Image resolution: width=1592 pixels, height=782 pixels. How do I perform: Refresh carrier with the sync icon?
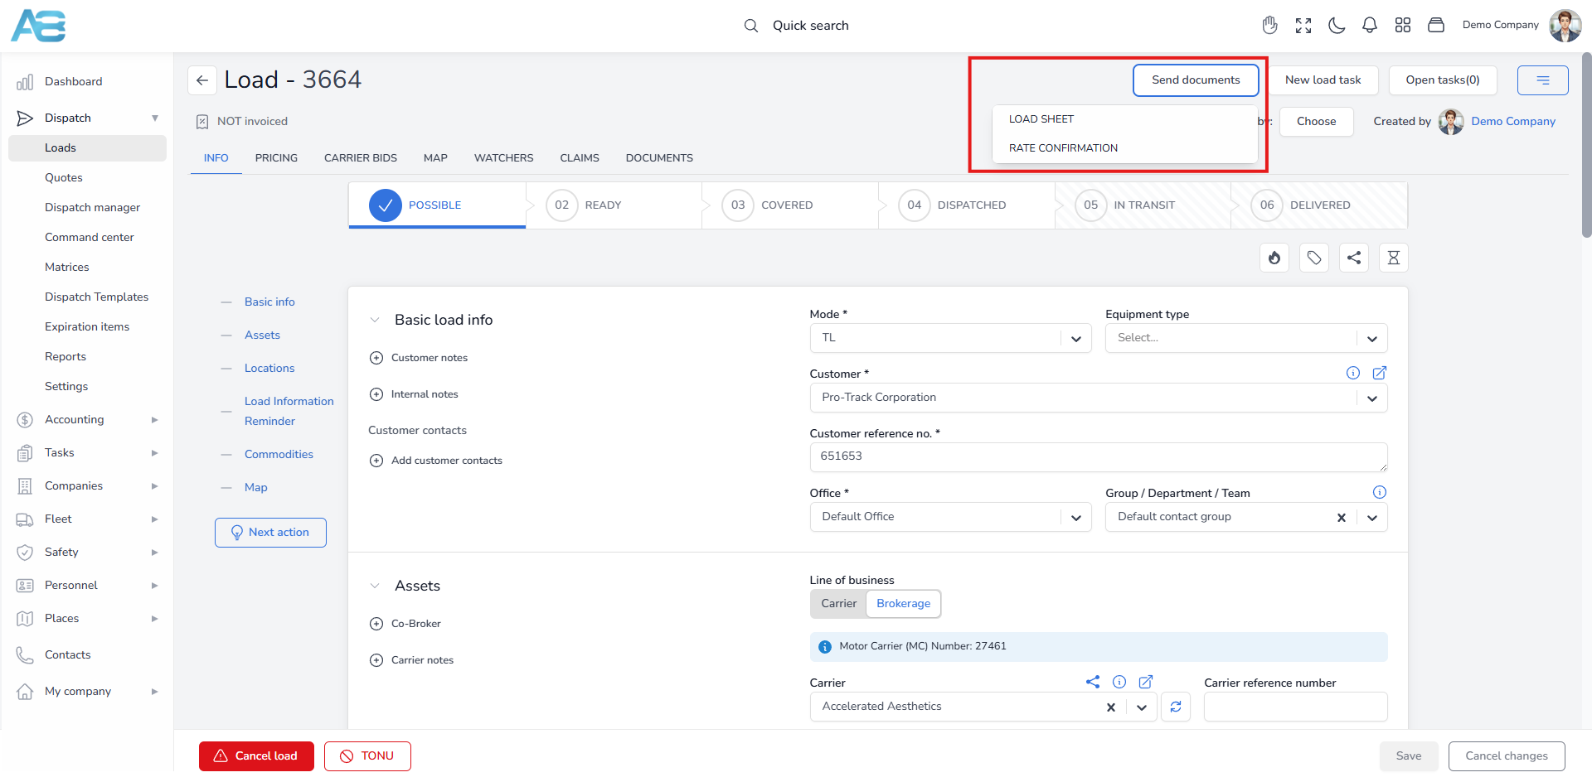pos(1176,707)
